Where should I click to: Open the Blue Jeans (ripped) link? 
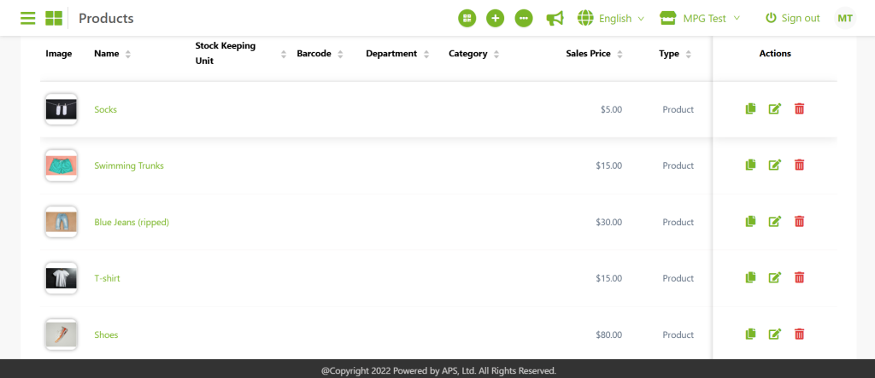tap(132, 222)
